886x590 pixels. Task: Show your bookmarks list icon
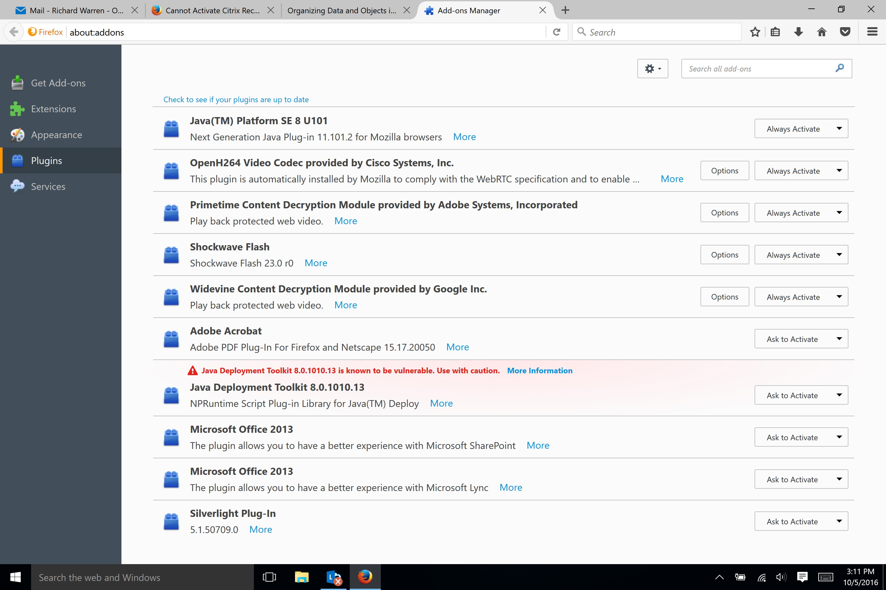[775, 32]
